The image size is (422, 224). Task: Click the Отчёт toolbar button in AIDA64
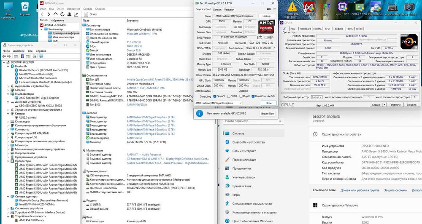91,14
